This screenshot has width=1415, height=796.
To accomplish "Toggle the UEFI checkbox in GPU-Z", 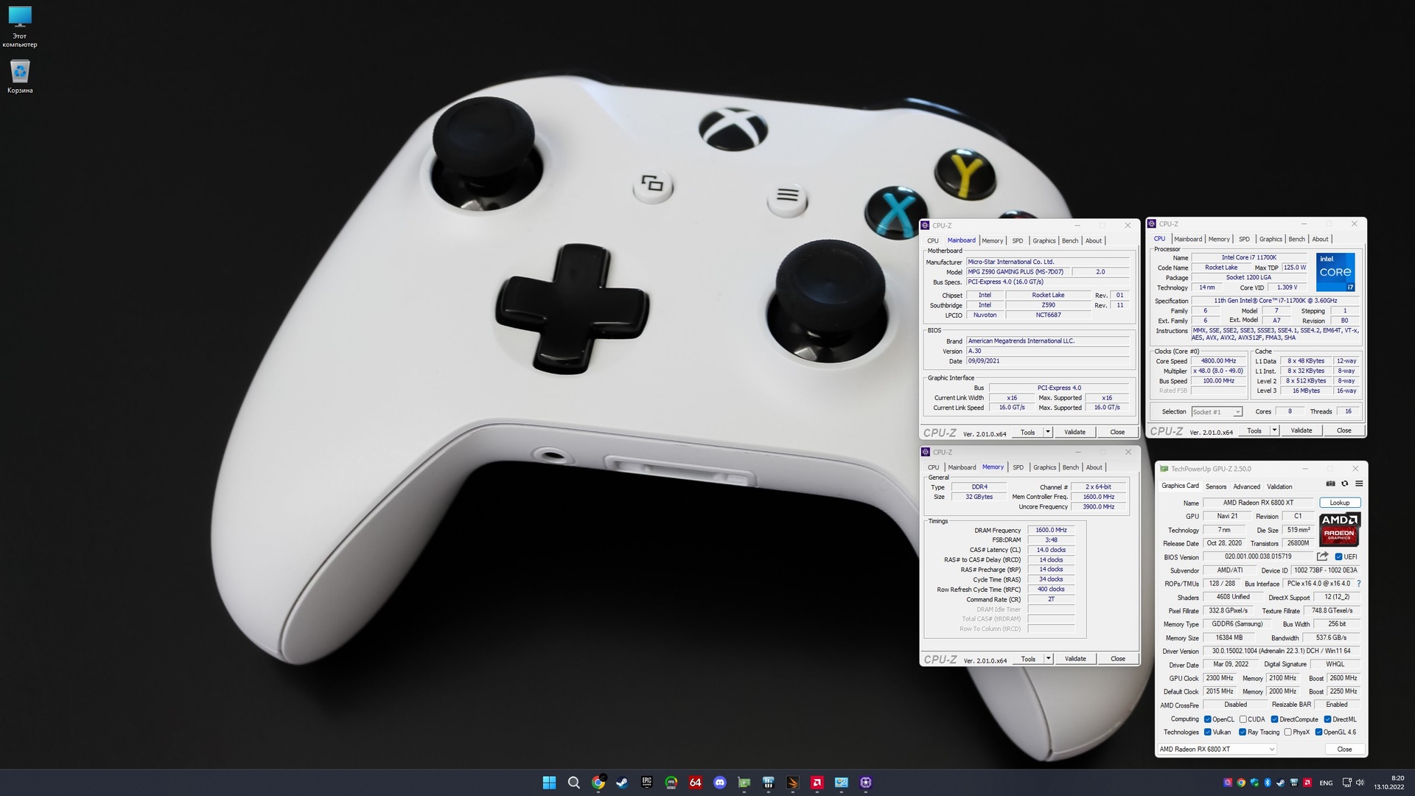I will click(1338, 557).
